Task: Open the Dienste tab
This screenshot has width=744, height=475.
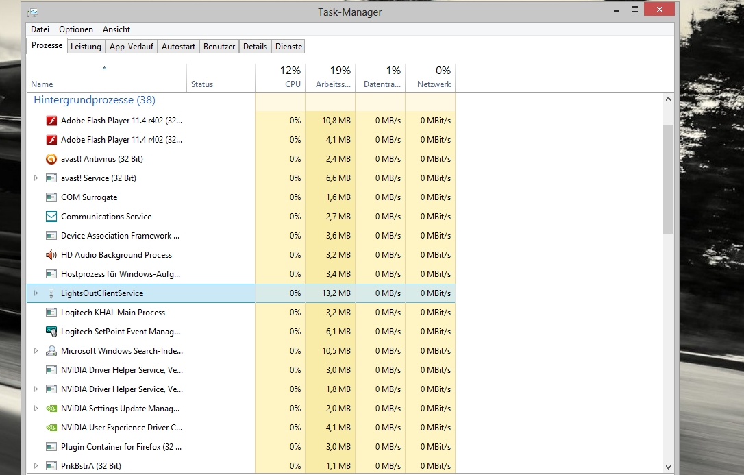Action: (288, 47)
